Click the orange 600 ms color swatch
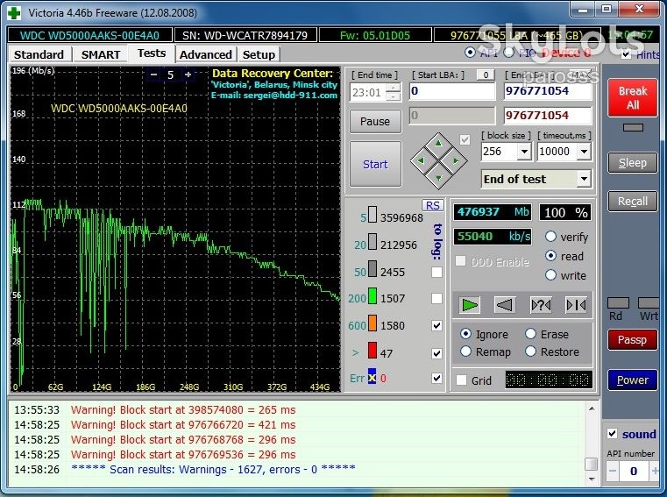This screenshot has height=497, width=667. point(373,323)
